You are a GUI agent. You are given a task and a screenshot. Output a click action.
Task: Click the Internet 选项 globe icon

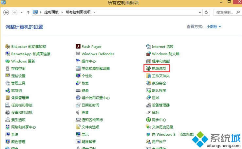coord(148,46)
